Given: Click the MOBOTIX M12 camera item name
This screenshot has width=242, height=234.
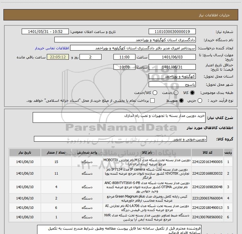Looking at the screenshot, I should 147,162.
